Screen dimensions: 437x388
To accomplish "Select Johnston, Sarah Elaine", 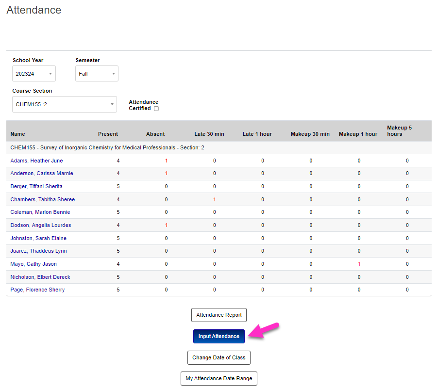I will pyautogui.click(x=37, y=238).
